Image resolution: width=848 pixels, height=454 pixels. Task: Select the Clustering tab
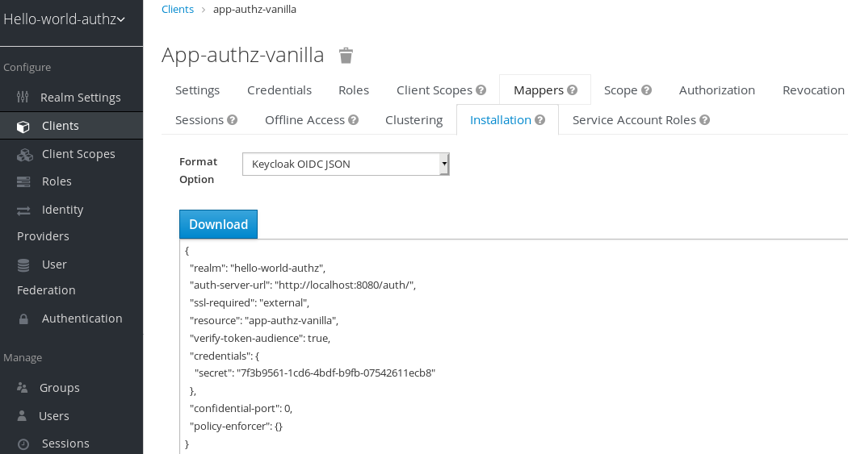[x=414, y=120]
